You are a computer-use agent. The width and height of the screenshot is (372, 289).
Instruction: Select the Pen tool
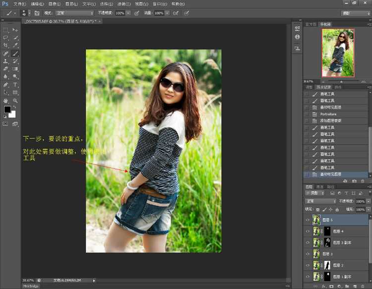(5, 85)
